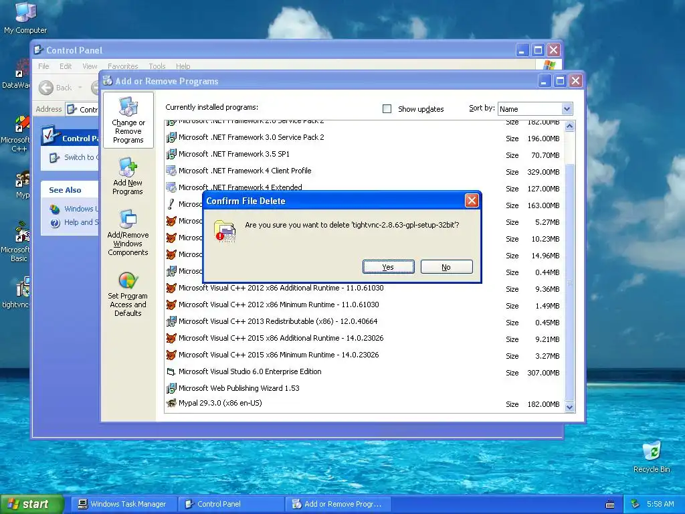Switch to Add or Remove Programs taskbar button
This screenshot has height=514, width=685.
tap(336, 504)
